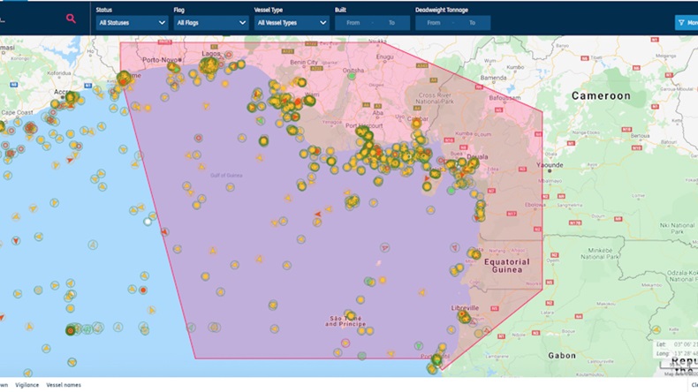Toggle the Vigilance option below map
The image size is (698, 392).
tap(27, 385)
